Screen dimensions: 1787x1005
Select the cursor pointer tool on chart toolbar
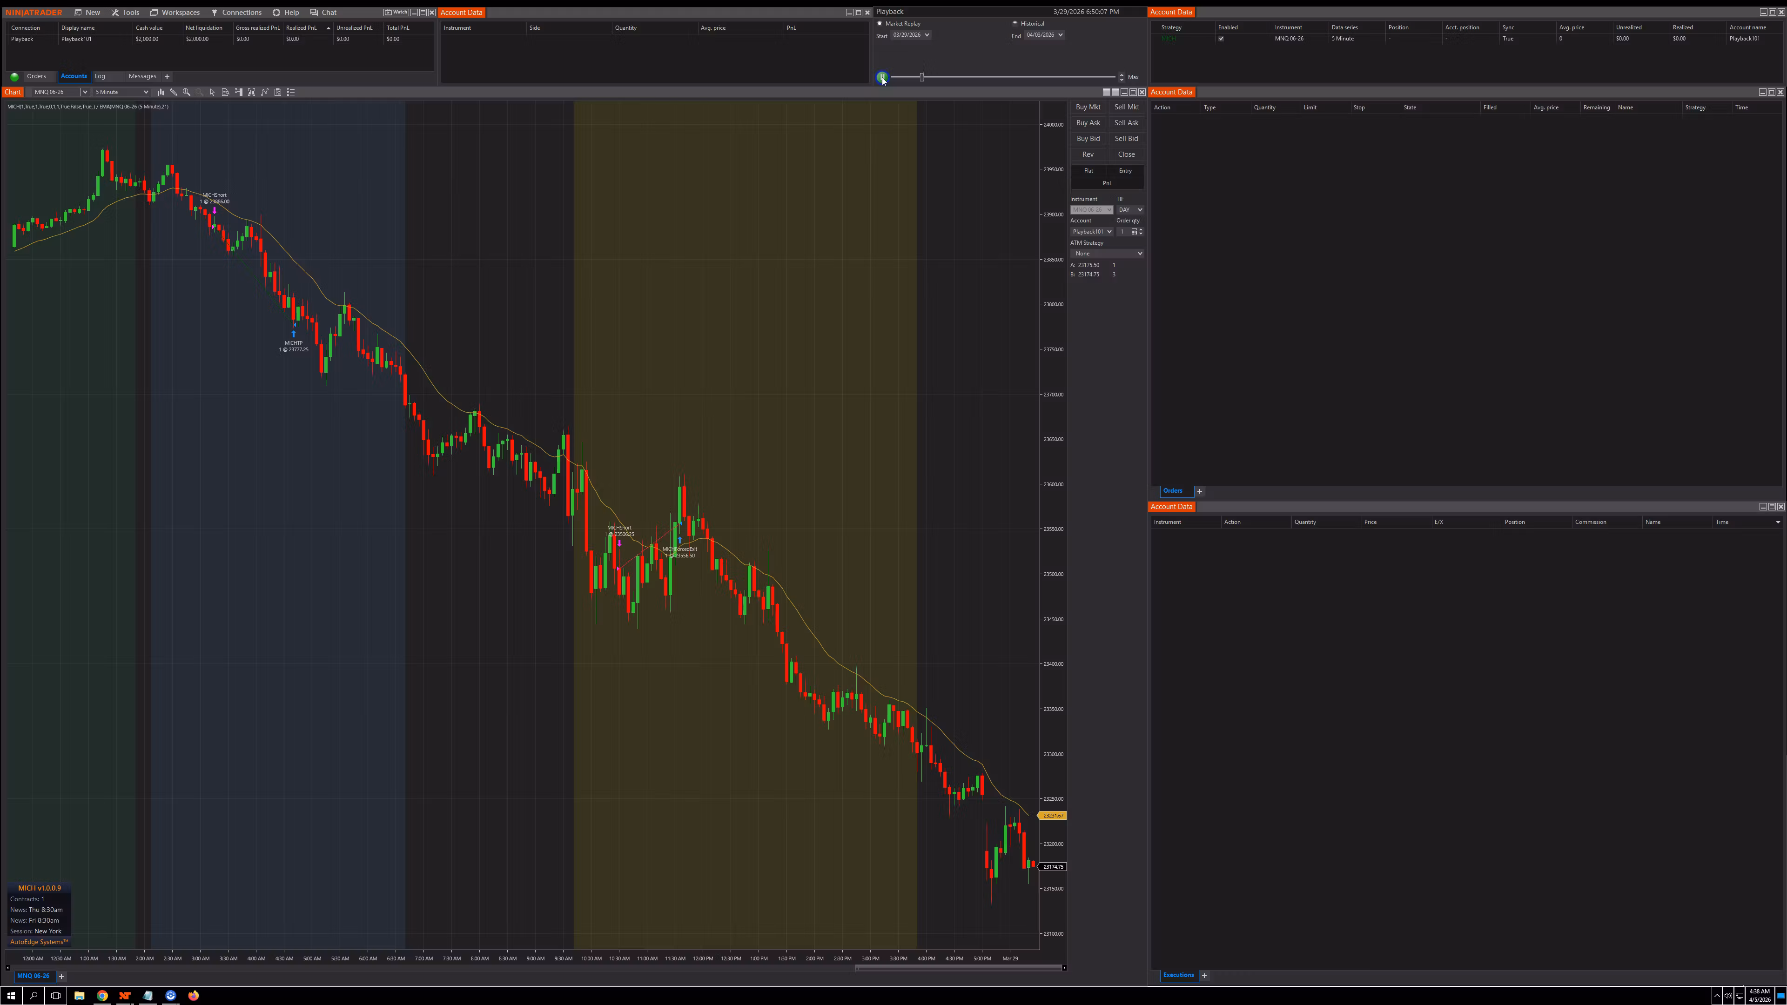(212, 92)
